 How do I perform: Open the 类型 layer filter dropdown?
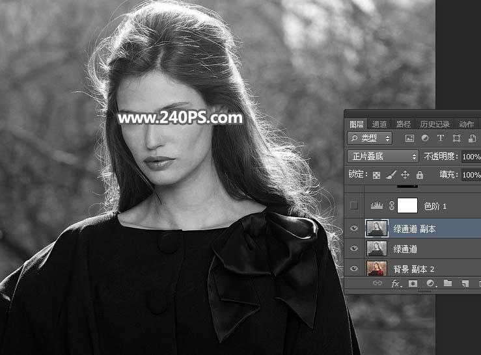(x=370, y=138)
